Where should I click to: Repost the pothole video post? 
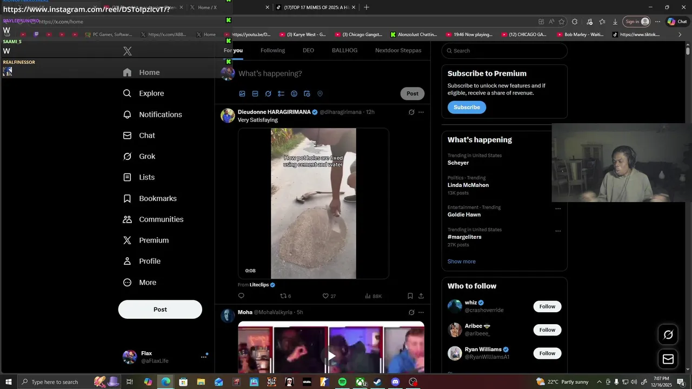coord(285,296)
